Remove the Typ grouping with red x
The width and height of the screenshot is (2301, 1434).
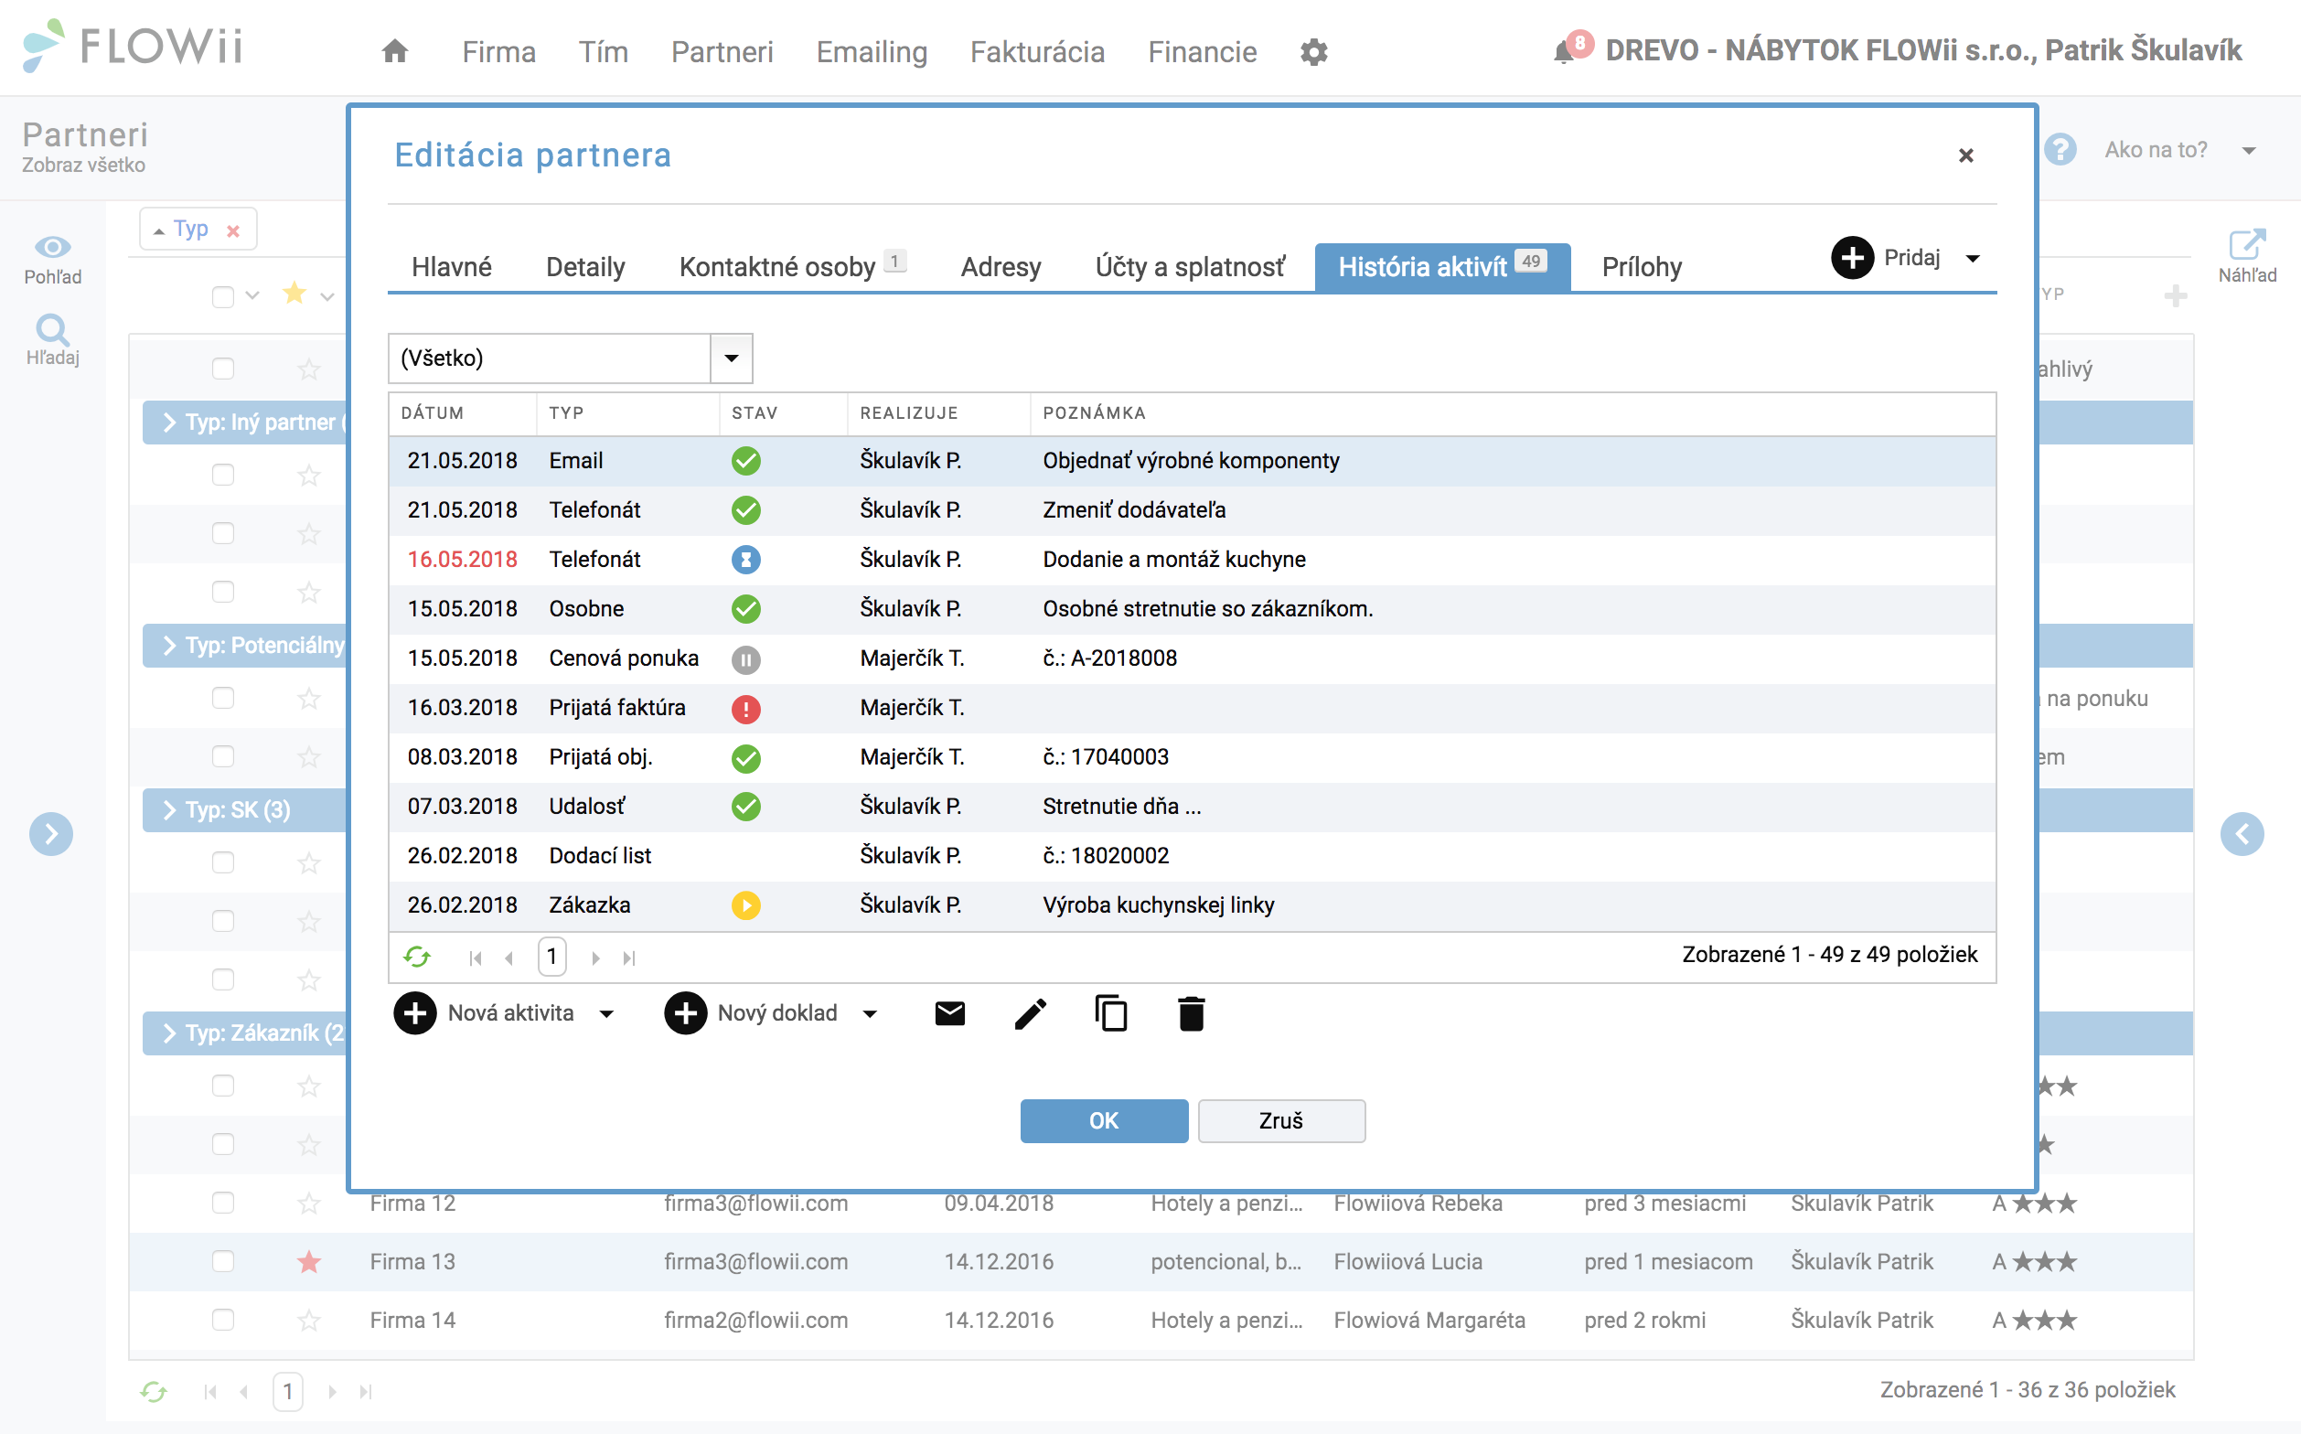pyautogui.click(x=233, y=230)
